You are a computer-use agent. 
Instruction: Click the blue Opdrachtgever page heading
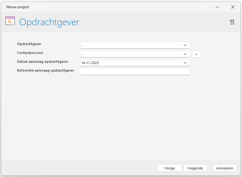49,22
